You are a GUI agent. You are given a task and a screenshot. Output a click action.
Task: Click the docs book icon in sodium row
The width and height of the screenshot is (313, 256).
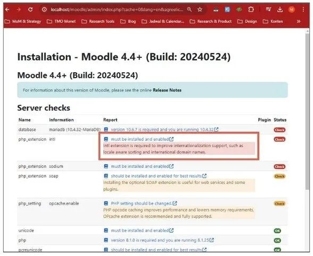[x=106, y=166]
